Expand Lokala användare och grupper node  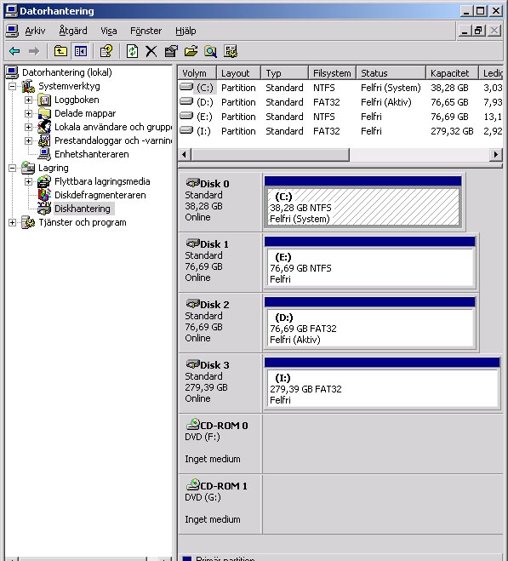(28, 127)
